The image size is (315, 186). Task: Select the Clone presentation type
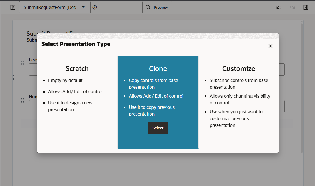(x=158, y=128)
